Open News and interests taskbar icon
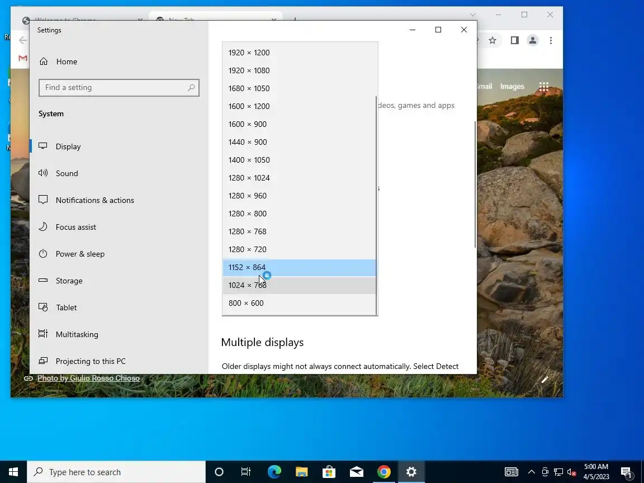The image size is (644, 483). 512,472
